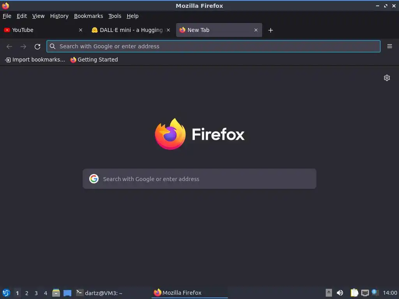The height and width of the screenshot is (299, 399).
Task: Click the page's Google search box
Action: (199, 179)
